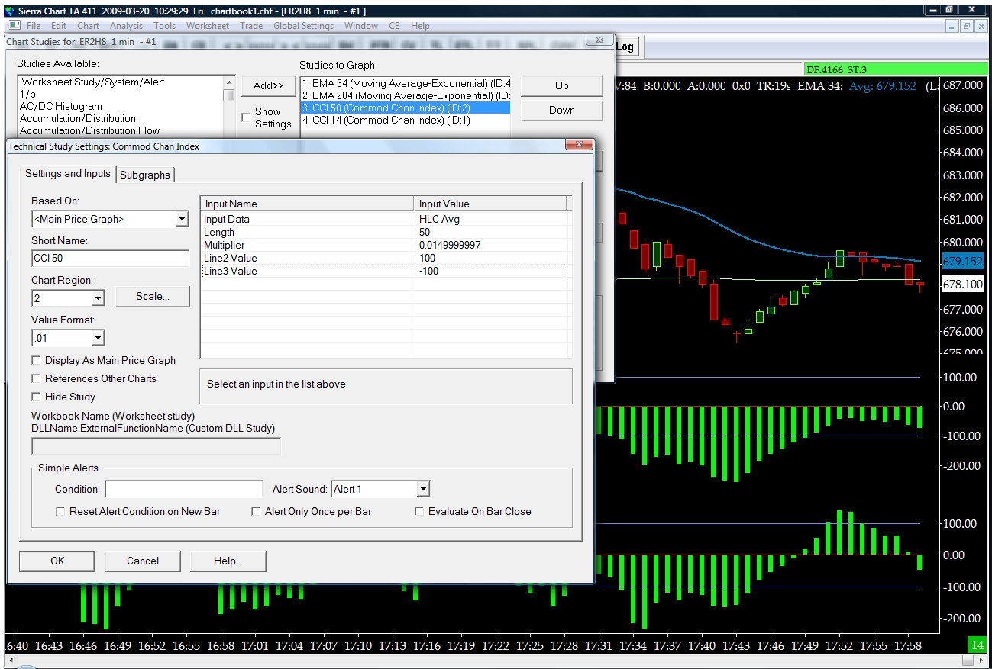Click the Studies Available scrollbar up arrow
Image resolution: width=992 pixels, height=669 pixels.
point(229,82)
